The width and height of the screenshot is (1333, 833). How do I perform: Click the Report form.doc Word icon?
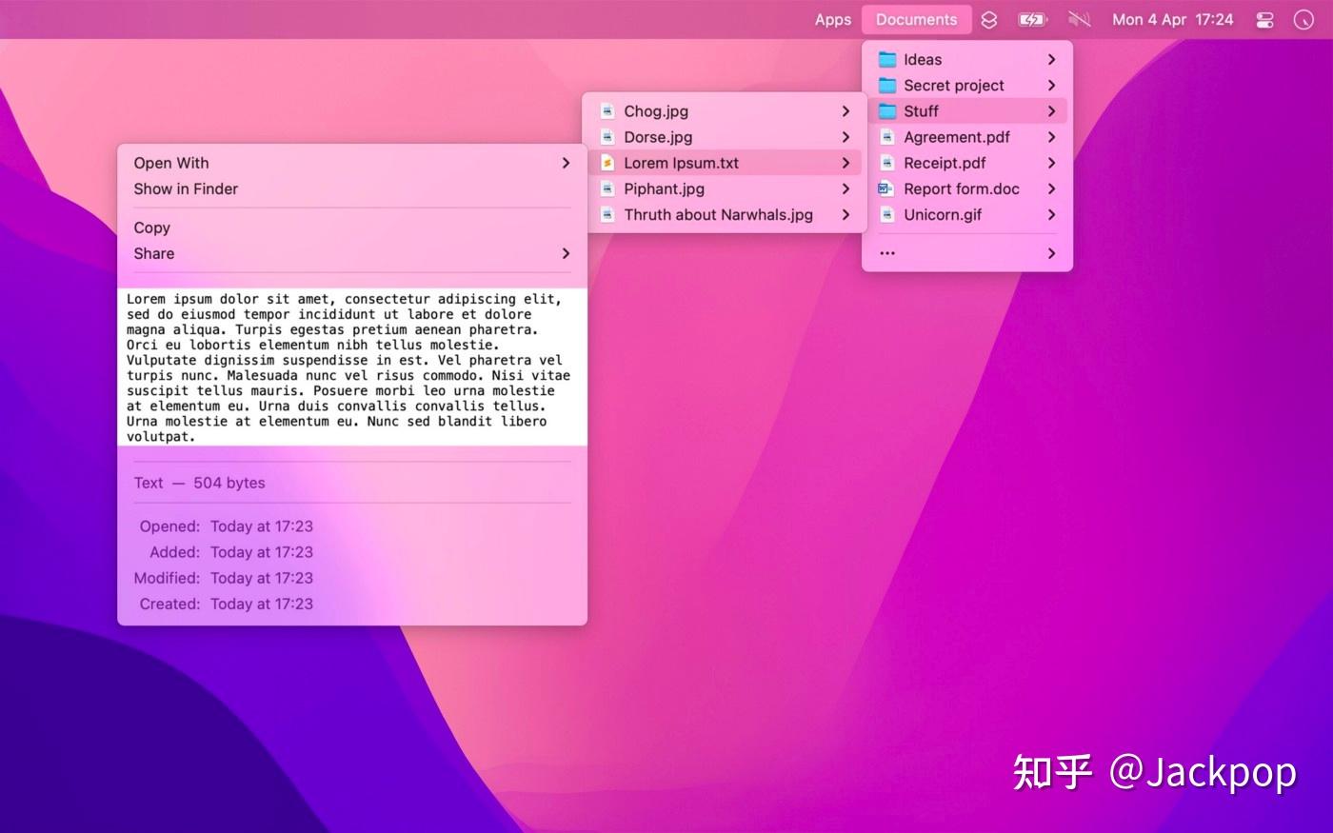886,188
